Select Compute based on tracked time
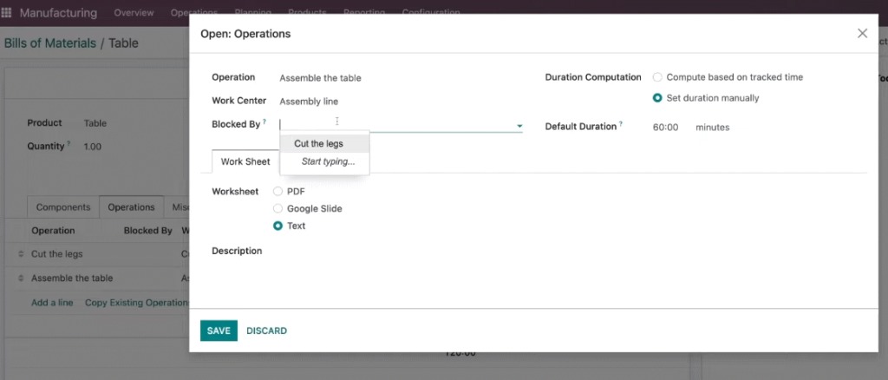The image size is (888, 380). [x=657, y=77]
